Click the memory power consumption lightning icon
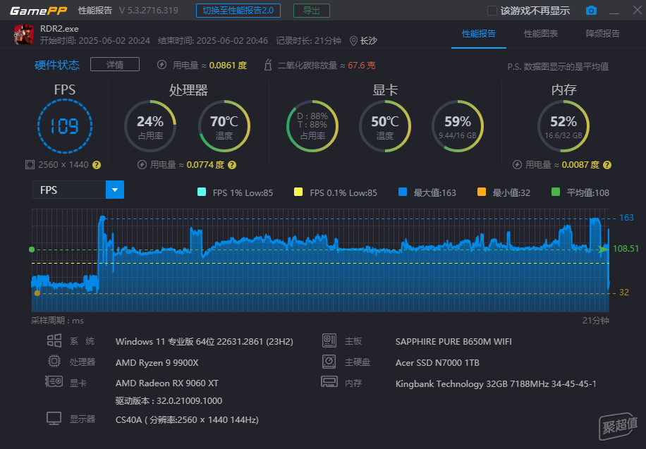This screenshot has height=449, width=646. tap(517, 165)
